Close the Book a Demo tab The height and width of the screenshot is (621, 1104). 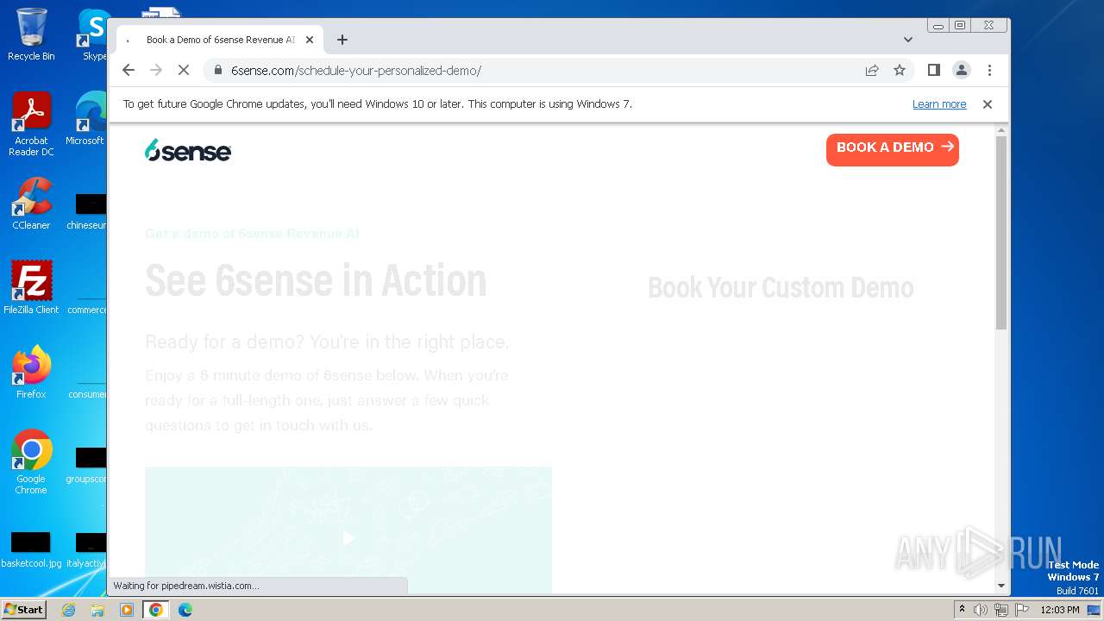(x=310, y=40)
